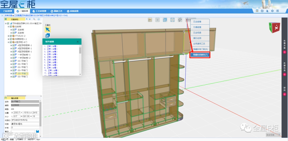Click the view orientation cube

[274, 28]
